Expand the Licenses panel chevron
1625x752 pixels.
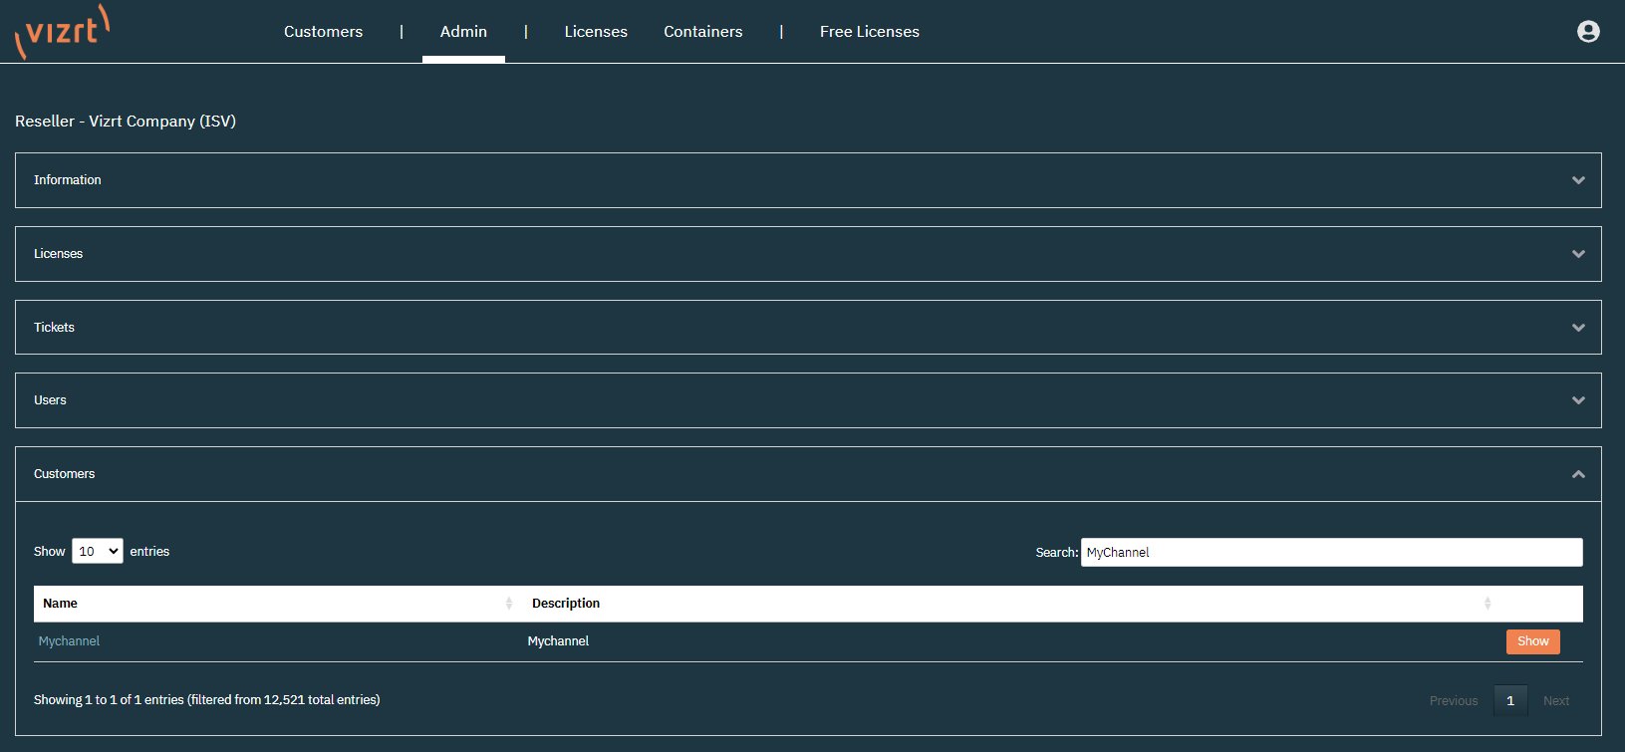click(1578, 254)
